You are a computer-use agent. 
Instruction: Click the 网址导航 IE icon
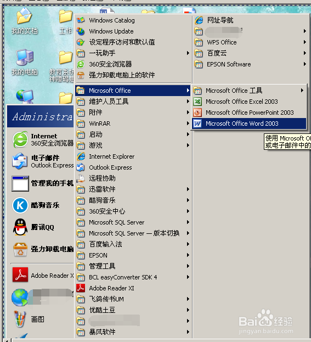199,20
